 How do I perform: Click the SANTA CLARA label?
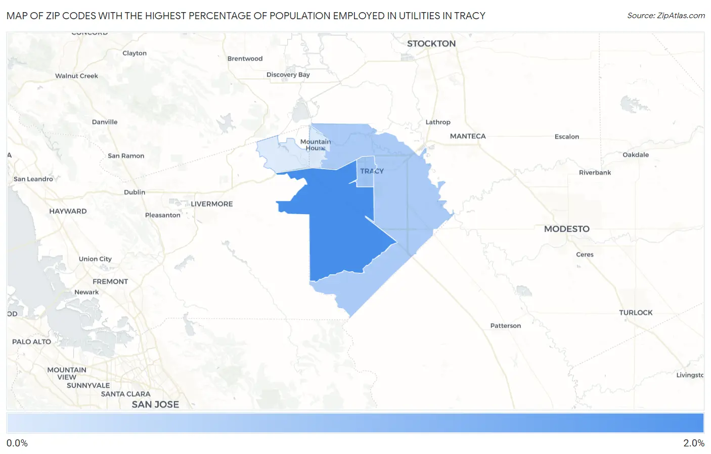(x=126, y=394)
